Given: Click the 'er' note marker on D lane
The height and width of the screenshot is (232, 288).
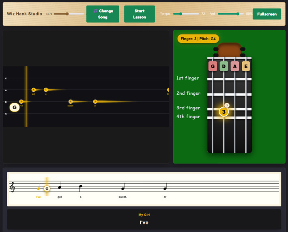Looking at the screenshot, I should coord(95,101).
